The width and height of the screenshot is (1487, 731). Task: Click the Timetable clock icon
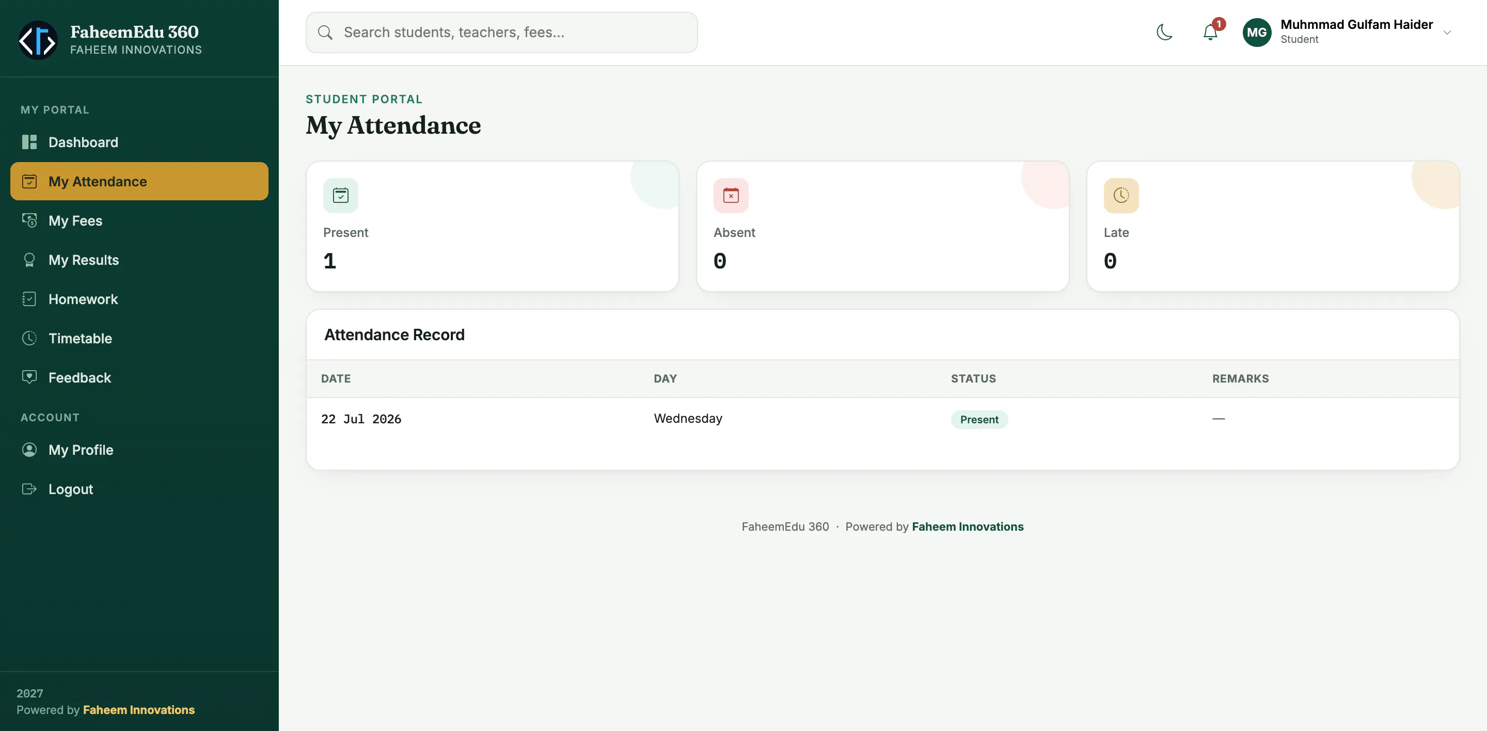[29, 338]
